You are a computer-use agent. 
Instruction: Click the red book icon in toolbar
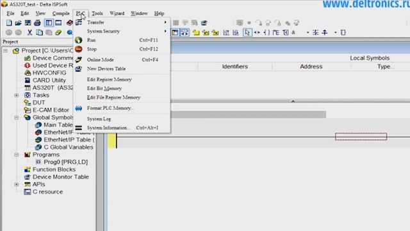click(70, 23)
